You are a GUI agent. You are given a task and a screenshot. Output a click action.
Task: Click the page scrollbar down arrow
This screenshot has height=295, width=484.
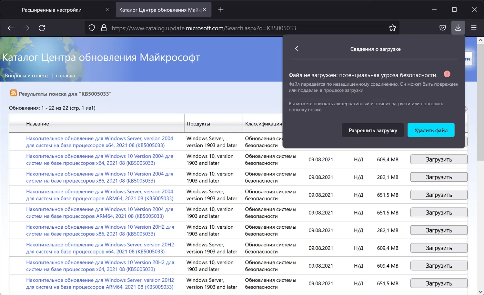pos(480,291)
